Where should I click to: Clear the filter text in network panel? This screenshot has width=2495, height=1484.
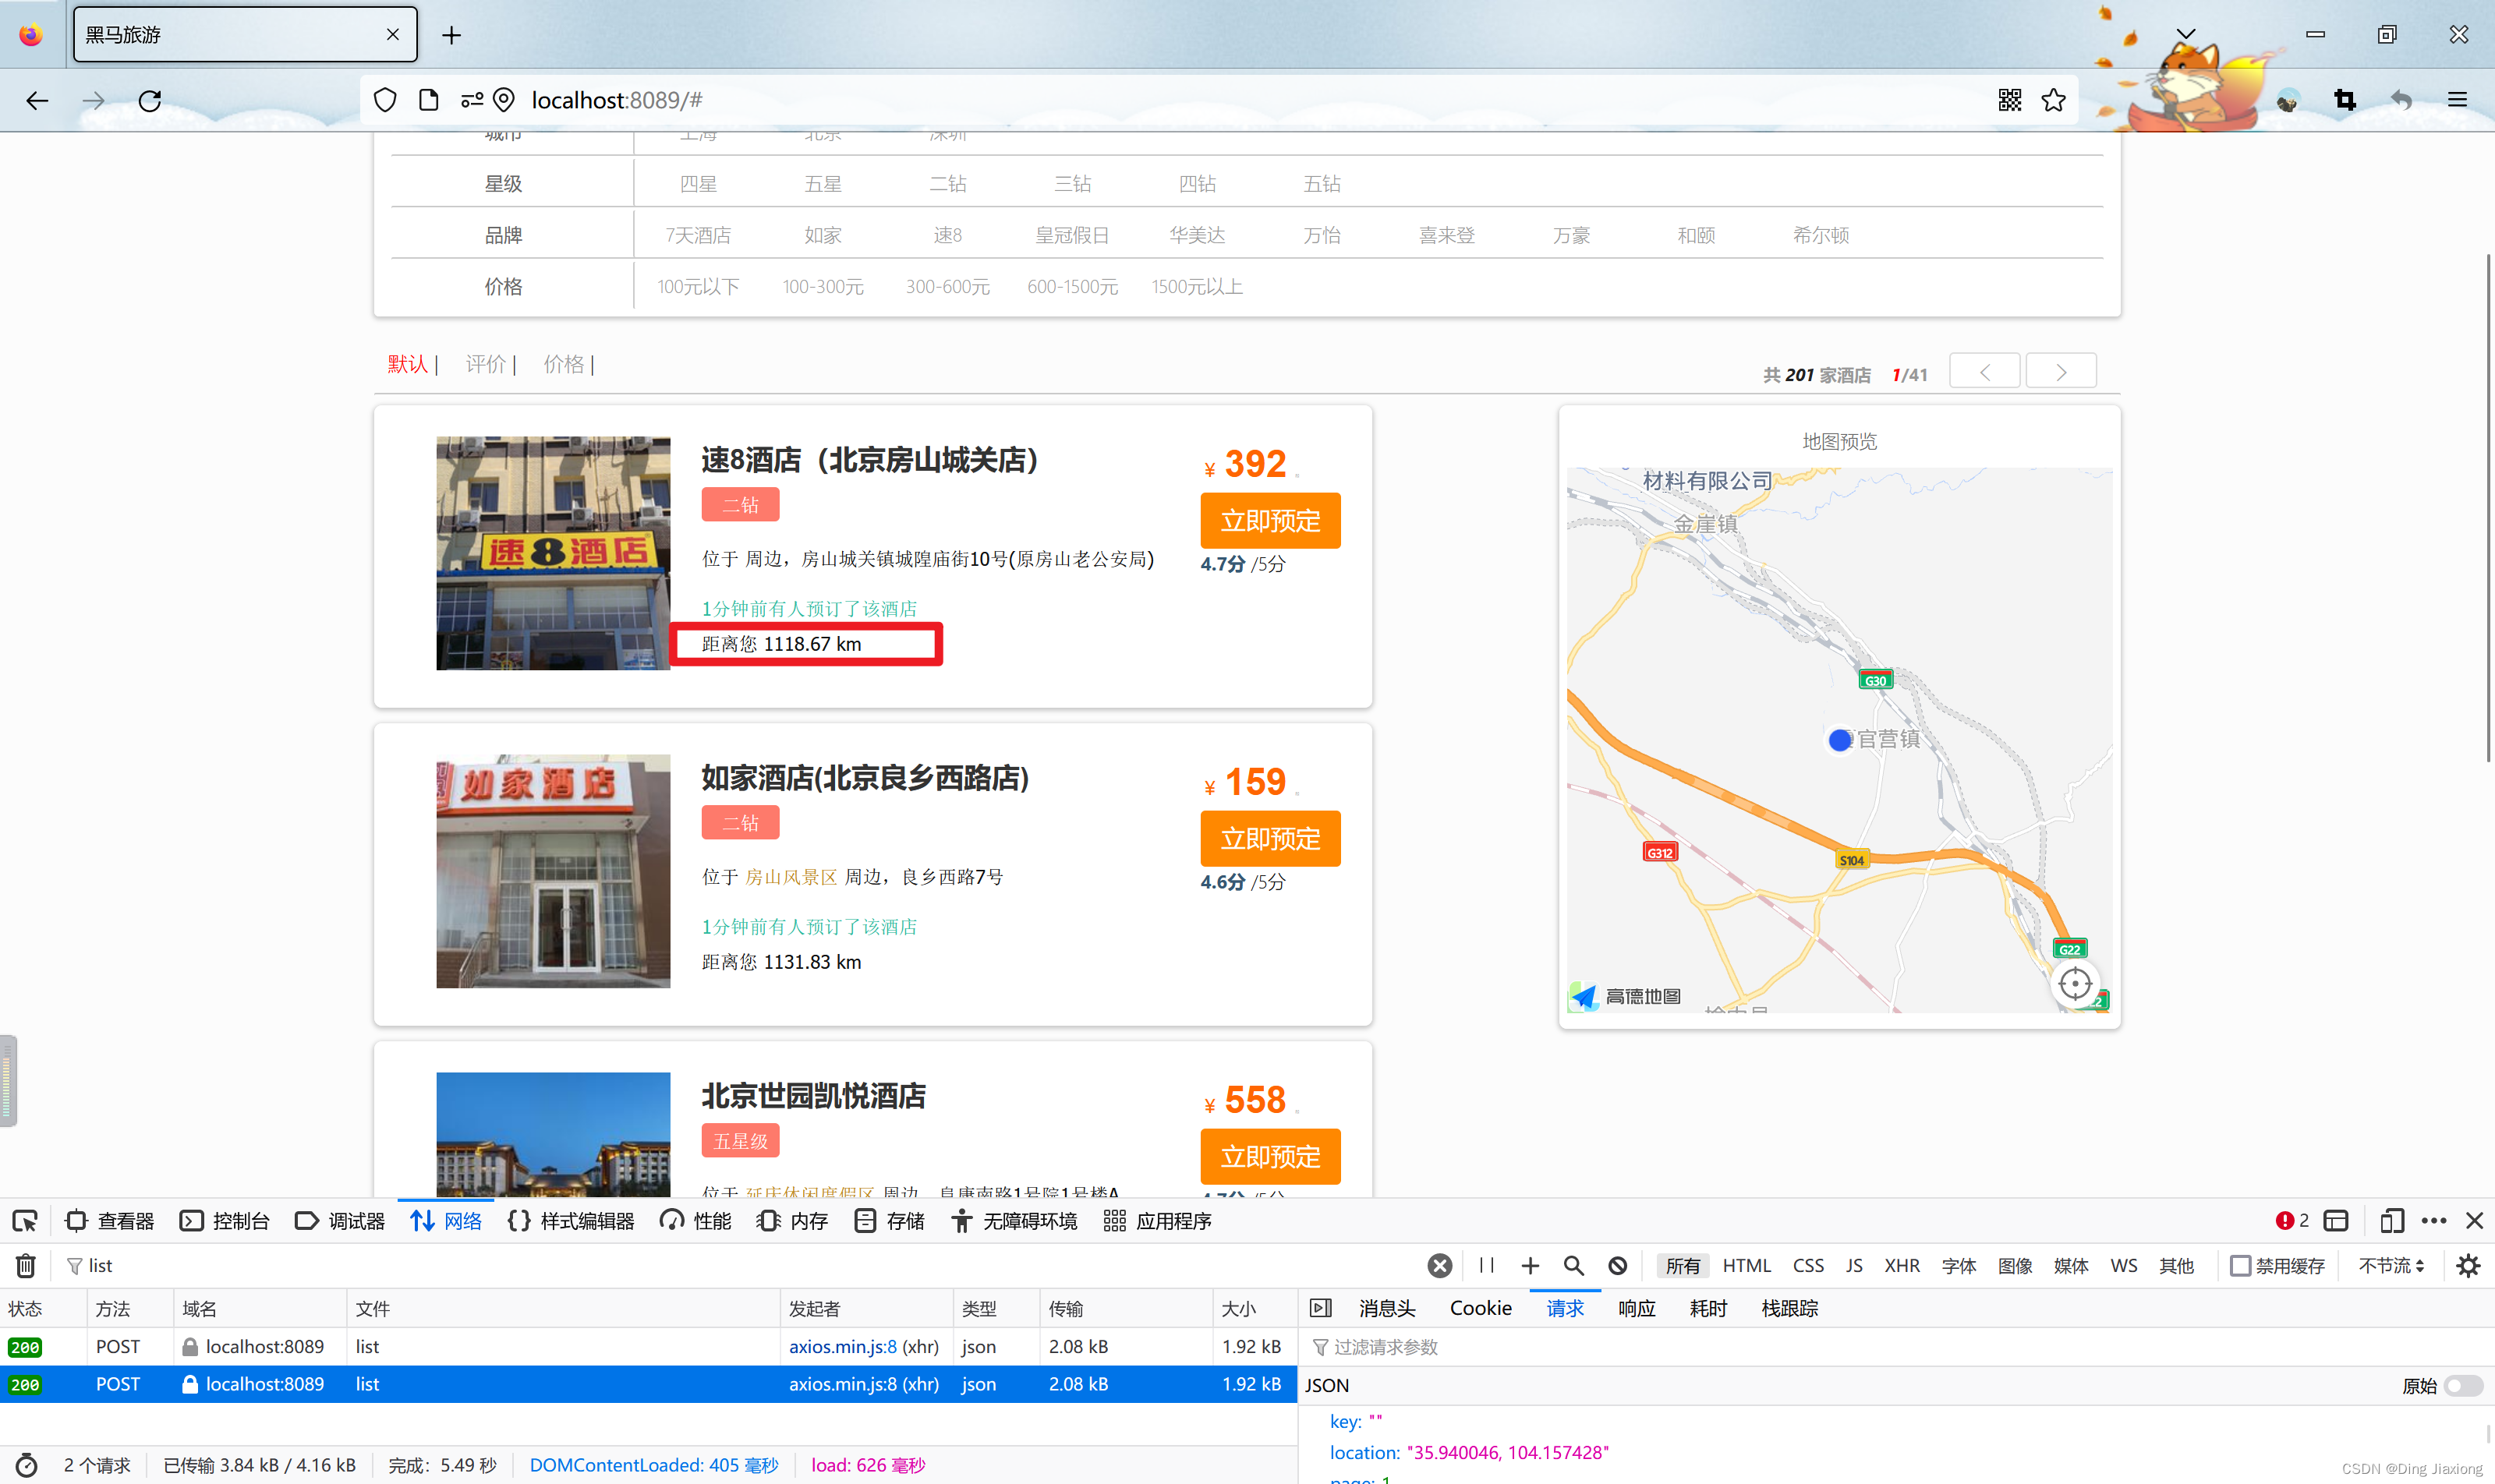click(1439, 1266)
